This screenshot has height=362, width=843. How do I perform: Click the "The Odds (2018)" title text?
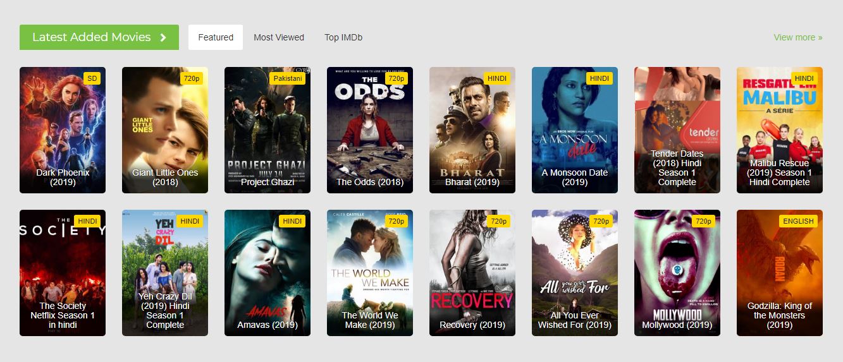pos(370,182)
